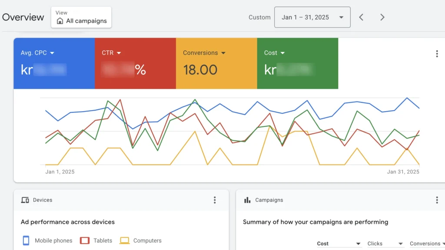This screenshot has height=250, width=445.
Task: Select the Conversions scorecard
Action: tap(216, 63)
